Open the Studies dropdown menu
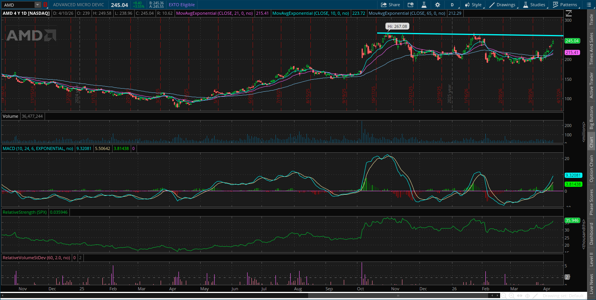 [534, 5]
